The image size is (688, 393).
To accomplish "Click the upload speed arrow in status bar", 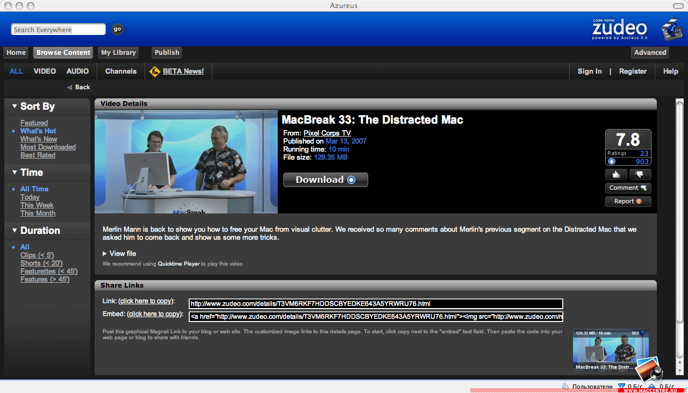I will coord(652,386).
